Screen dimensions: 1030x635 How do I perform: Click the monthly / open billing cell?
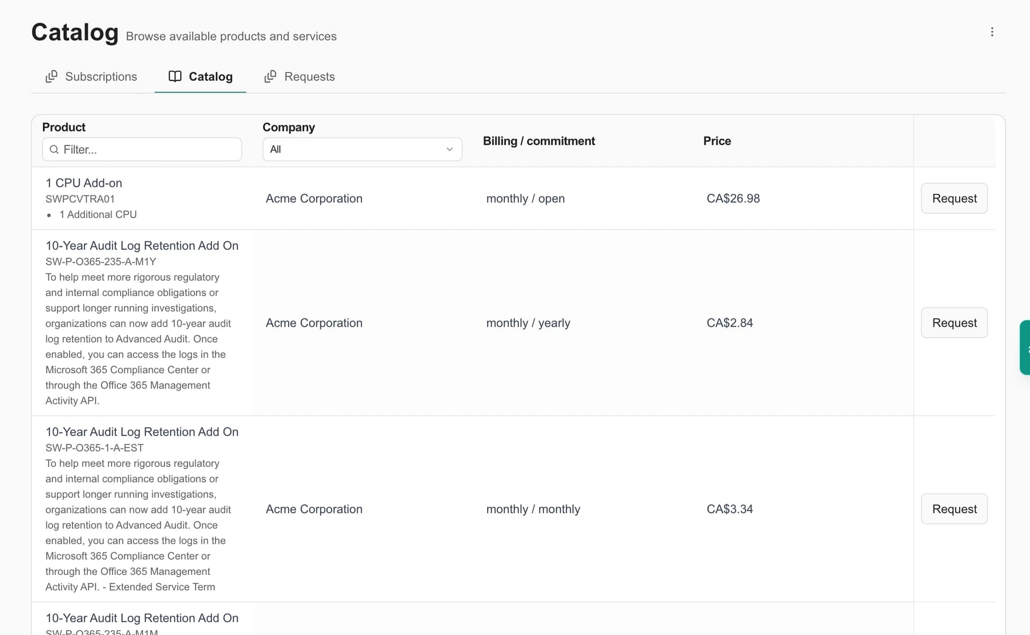[x=525, y=198]
